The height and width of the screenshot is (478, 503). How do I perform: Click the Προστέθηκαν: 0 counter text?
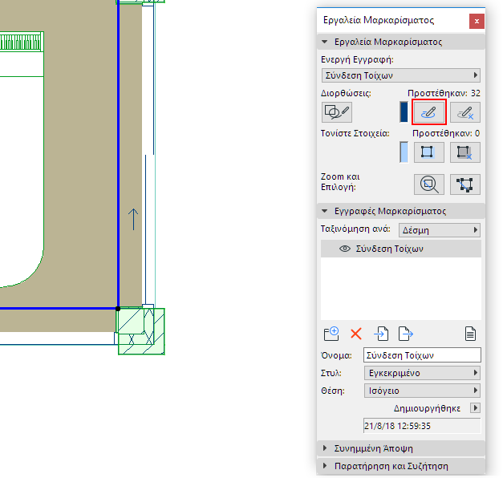[446, 133]
